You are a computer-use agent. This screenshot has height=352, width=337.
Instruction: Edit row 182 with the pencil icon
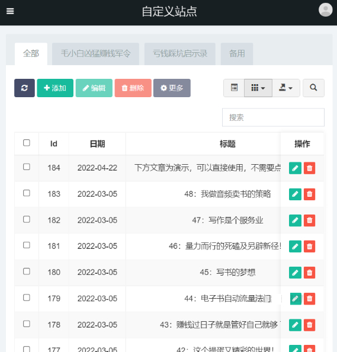point(295,220)
